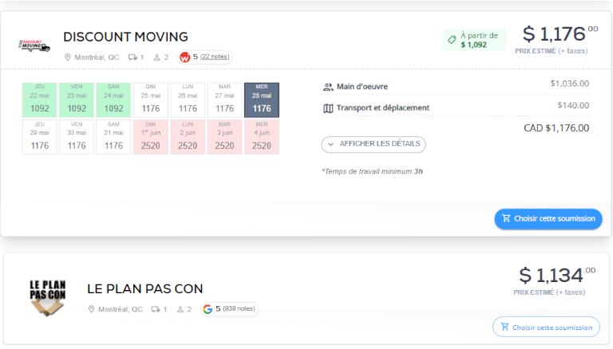The width and height of the screenshot is (613, 349).
Task: Click the DISCOUNT MOVING company title
Action: [125, 37]
